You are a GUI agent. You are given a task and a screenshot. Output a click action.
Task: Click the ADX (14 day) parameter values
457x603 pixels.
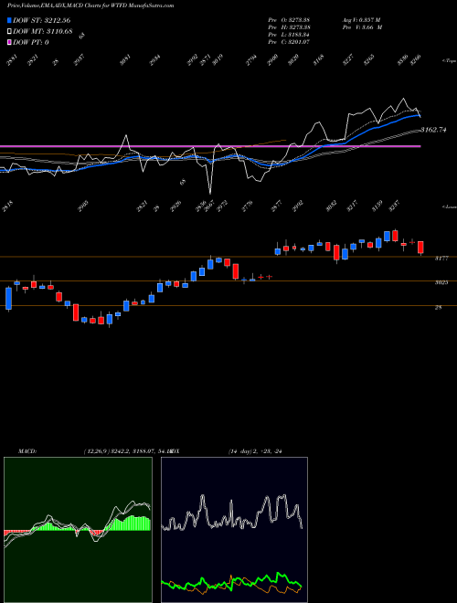[255, 451]
